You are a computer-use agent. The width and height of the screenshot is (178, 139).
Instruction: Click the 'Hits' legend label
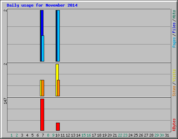[174, 14]
